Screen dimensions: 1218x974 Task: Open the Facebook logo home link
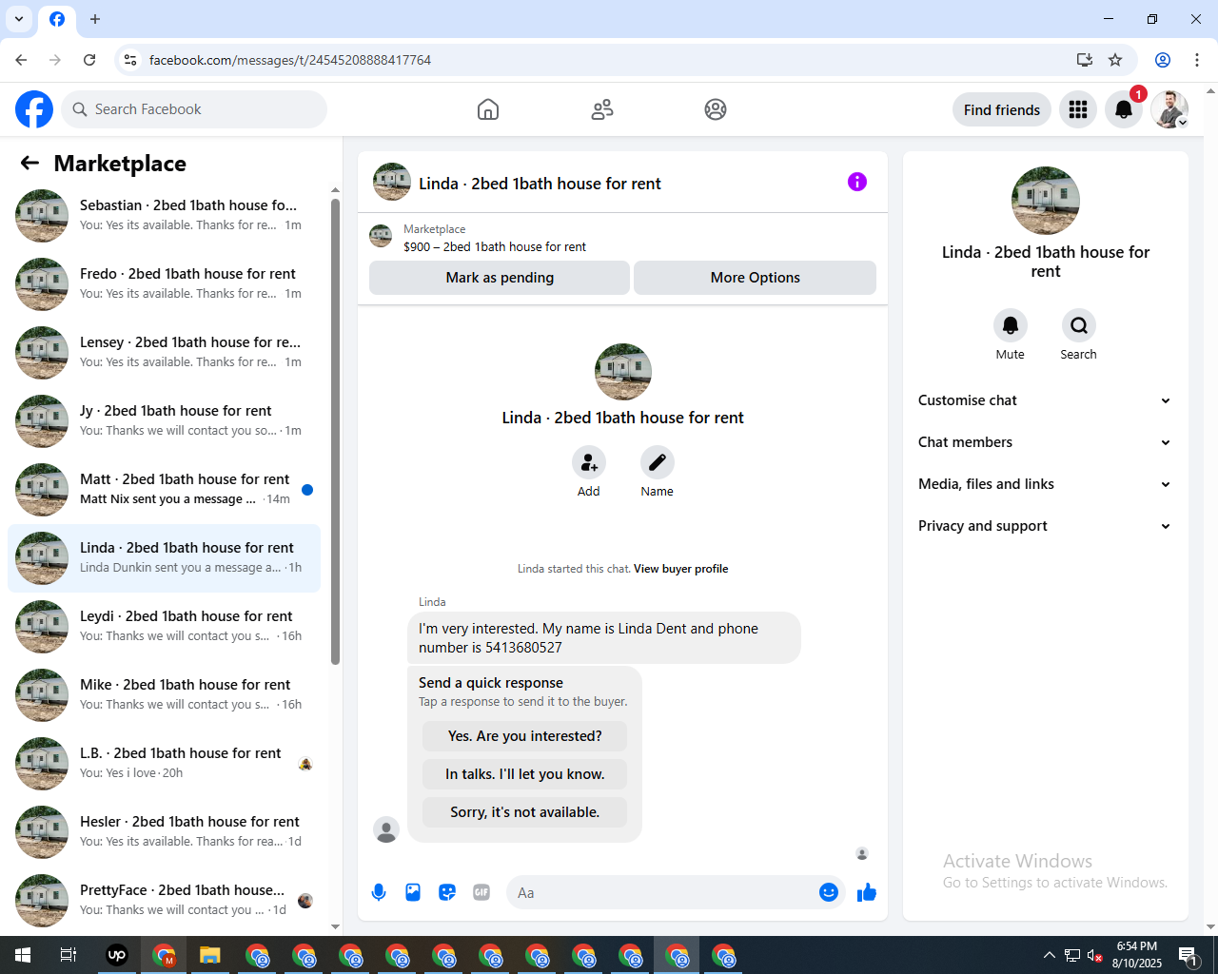click(x=34, y=109)
